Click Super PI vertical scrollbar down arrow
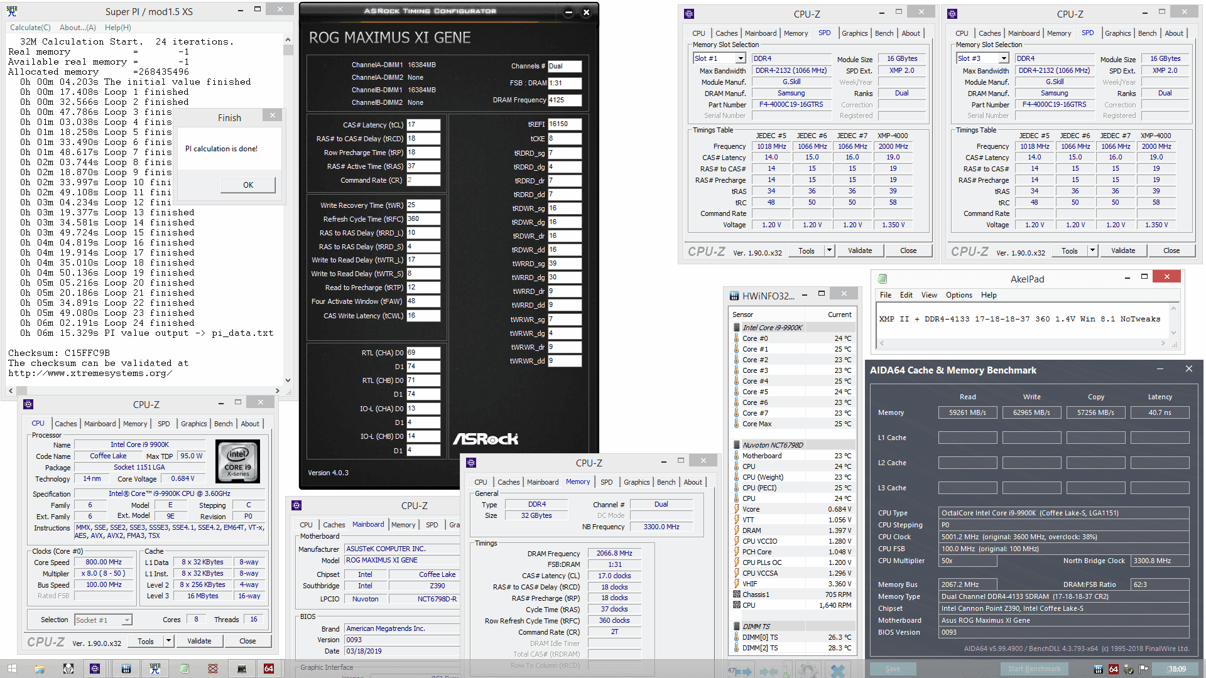The width and height of the screenshot is (1206, 678). point(288,380)
